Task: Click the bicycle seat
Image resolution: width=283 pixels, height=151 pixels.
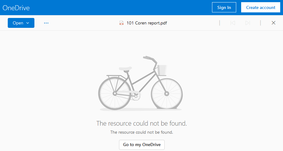Action: [126, 69]
